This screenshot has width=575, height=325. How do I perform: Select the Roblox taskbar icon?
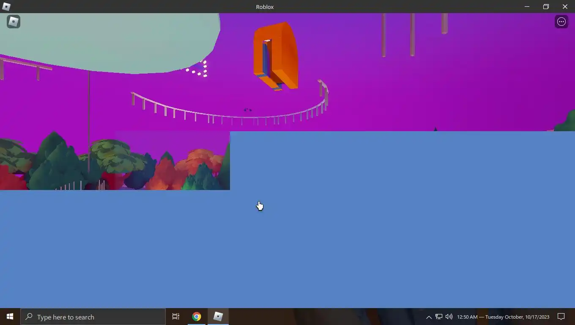point(218,317)
